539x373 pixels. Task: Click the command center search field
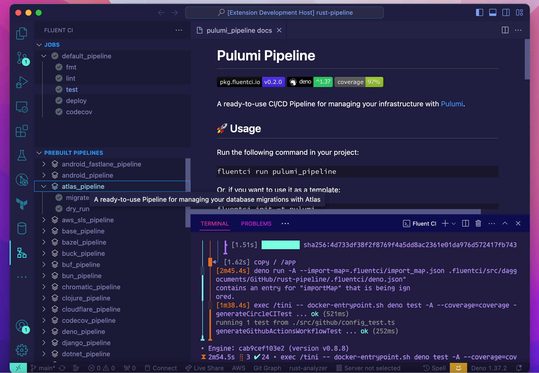284,12
